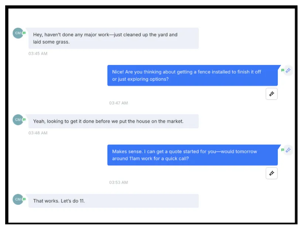Click the CM avatar beside "That works" message

pos(18,199)
